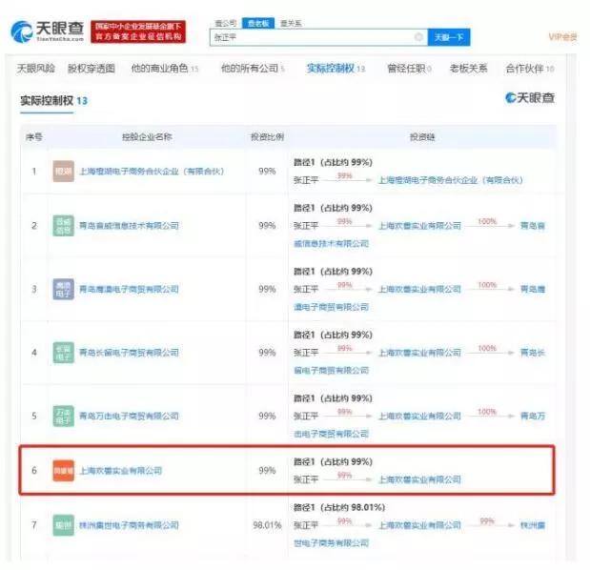
Task: Open the 曾经任职 tab
Action: [x=410, y=69]
